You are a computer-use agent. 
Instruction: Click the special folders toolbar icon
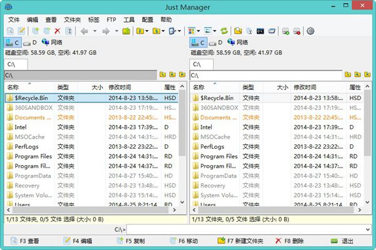[x=156, y=31]
